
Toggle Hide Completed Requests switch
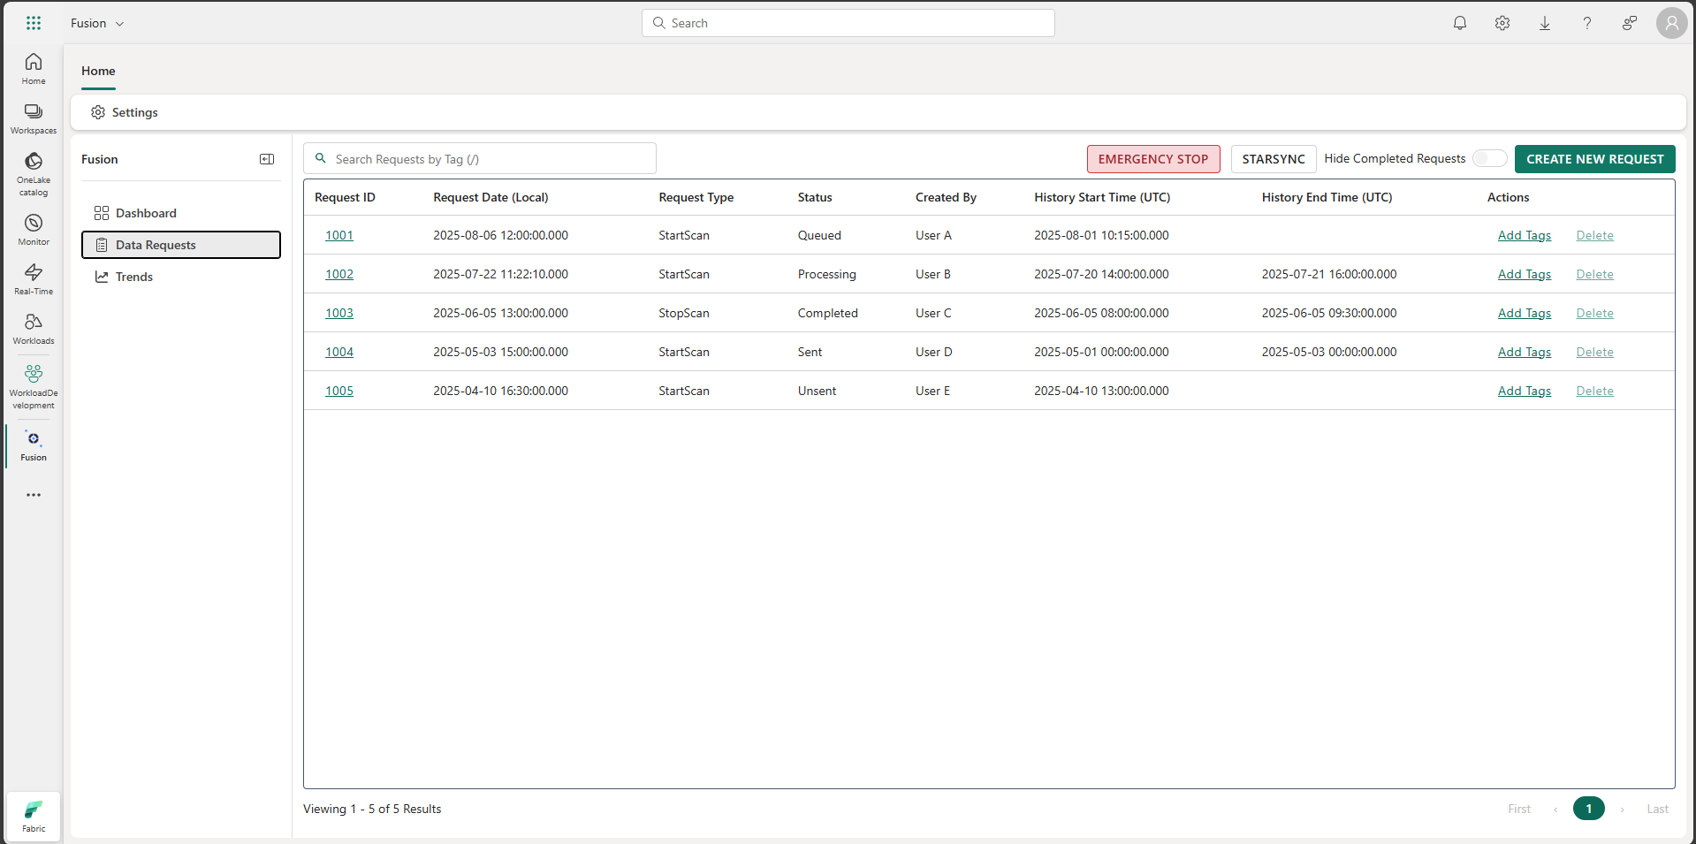[1489, 158]
